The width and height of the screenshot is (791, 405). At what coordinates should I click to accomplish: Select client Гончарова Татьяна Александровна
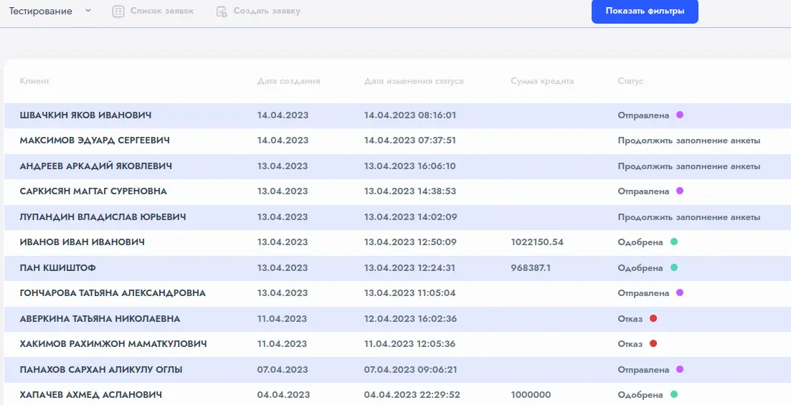(x=113, y=293)
